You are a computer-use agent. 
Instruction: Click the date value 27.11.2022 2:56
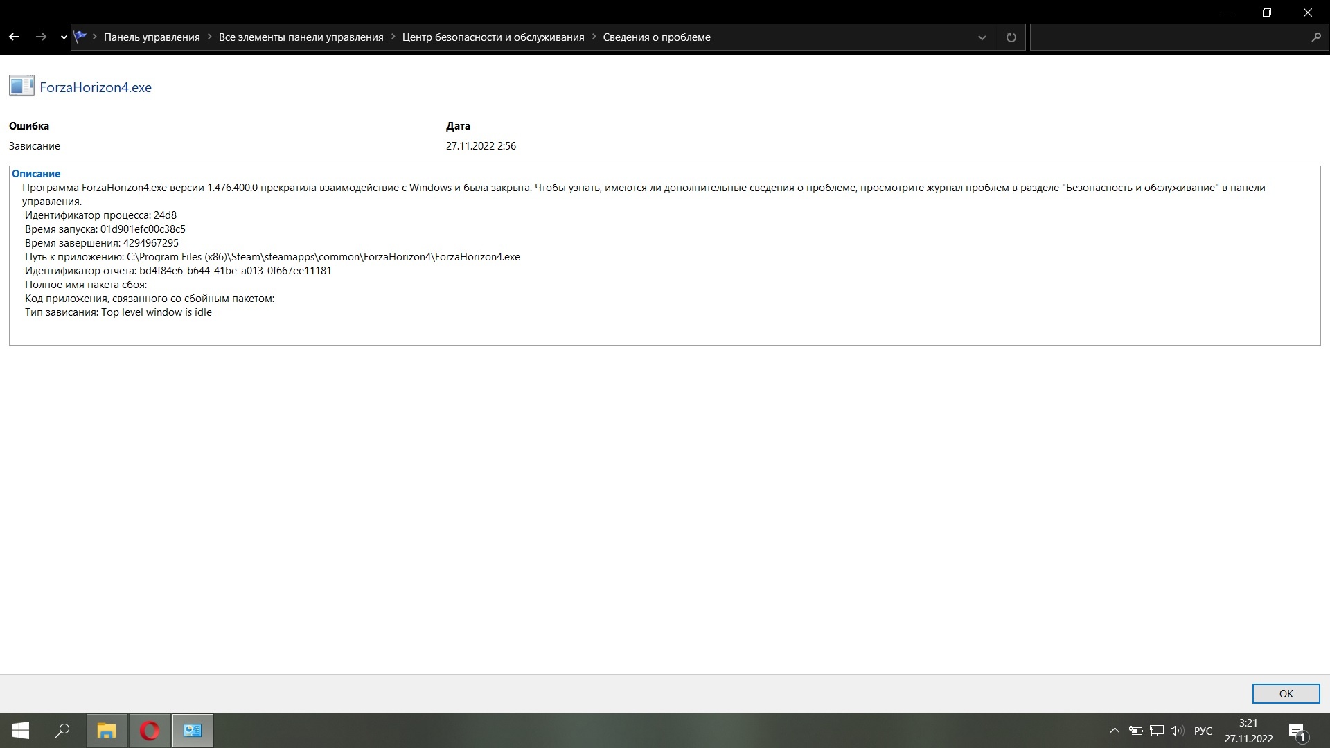tap(481, 146)
